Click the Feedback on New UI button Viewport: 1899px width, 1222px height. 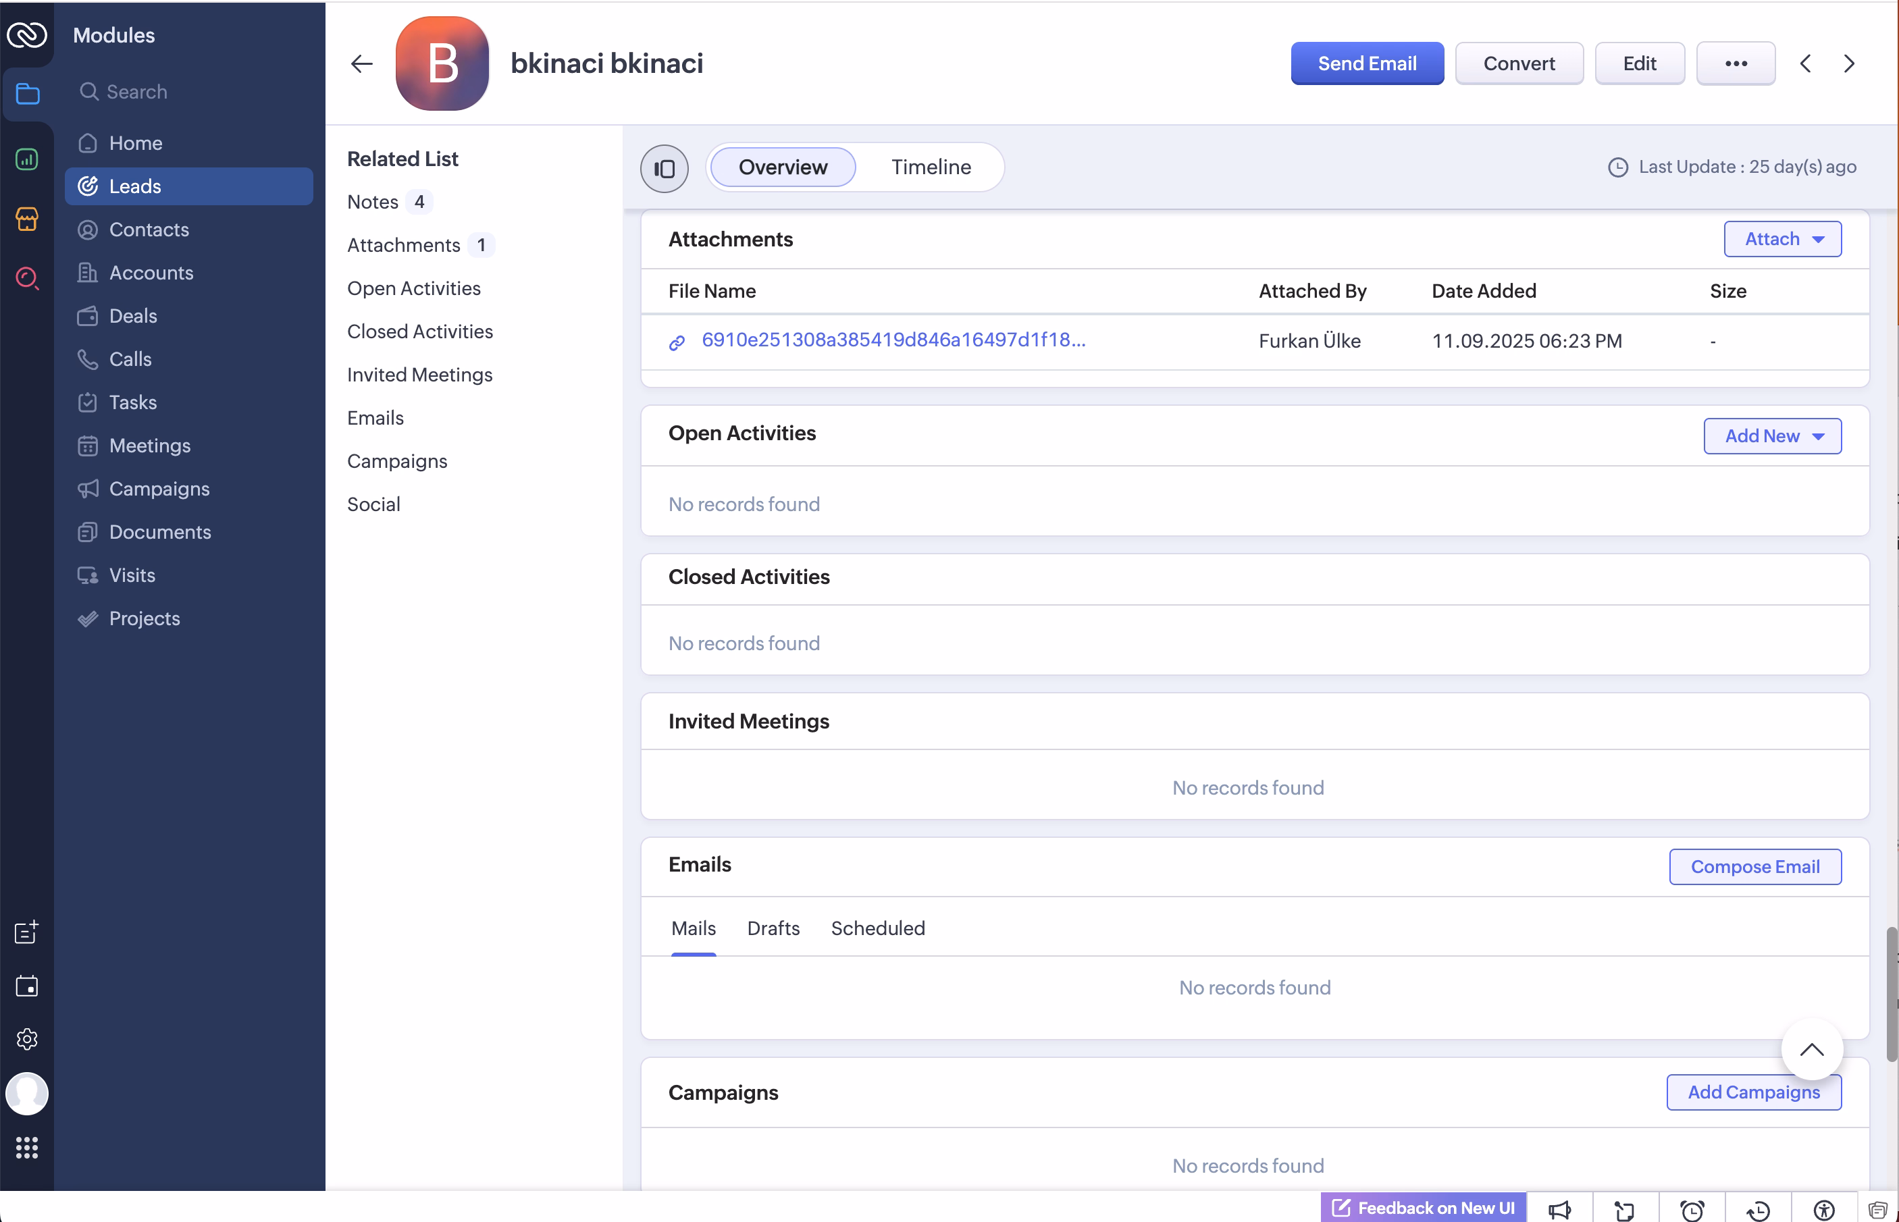pos(1423,1208)
